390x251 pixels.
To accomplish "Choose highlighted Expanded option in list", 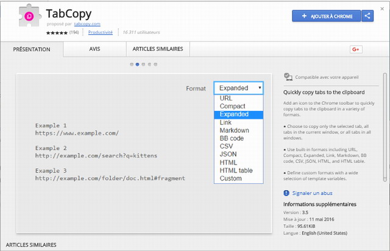I will (x=238, y=115).
